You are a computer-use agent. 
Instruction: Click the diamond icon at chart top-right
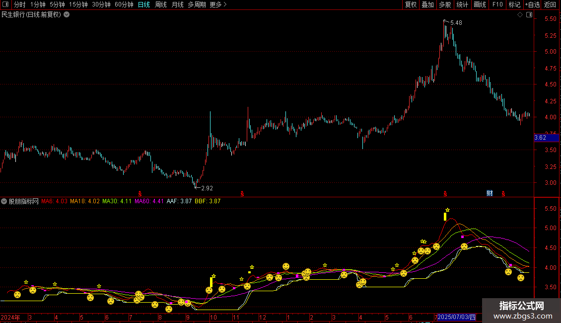pyautogui.click(x=520, y=15)
